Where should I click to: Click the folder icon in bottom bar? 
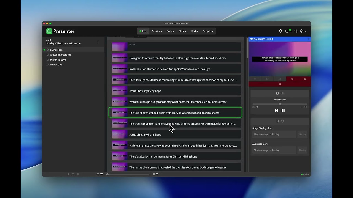73,174
